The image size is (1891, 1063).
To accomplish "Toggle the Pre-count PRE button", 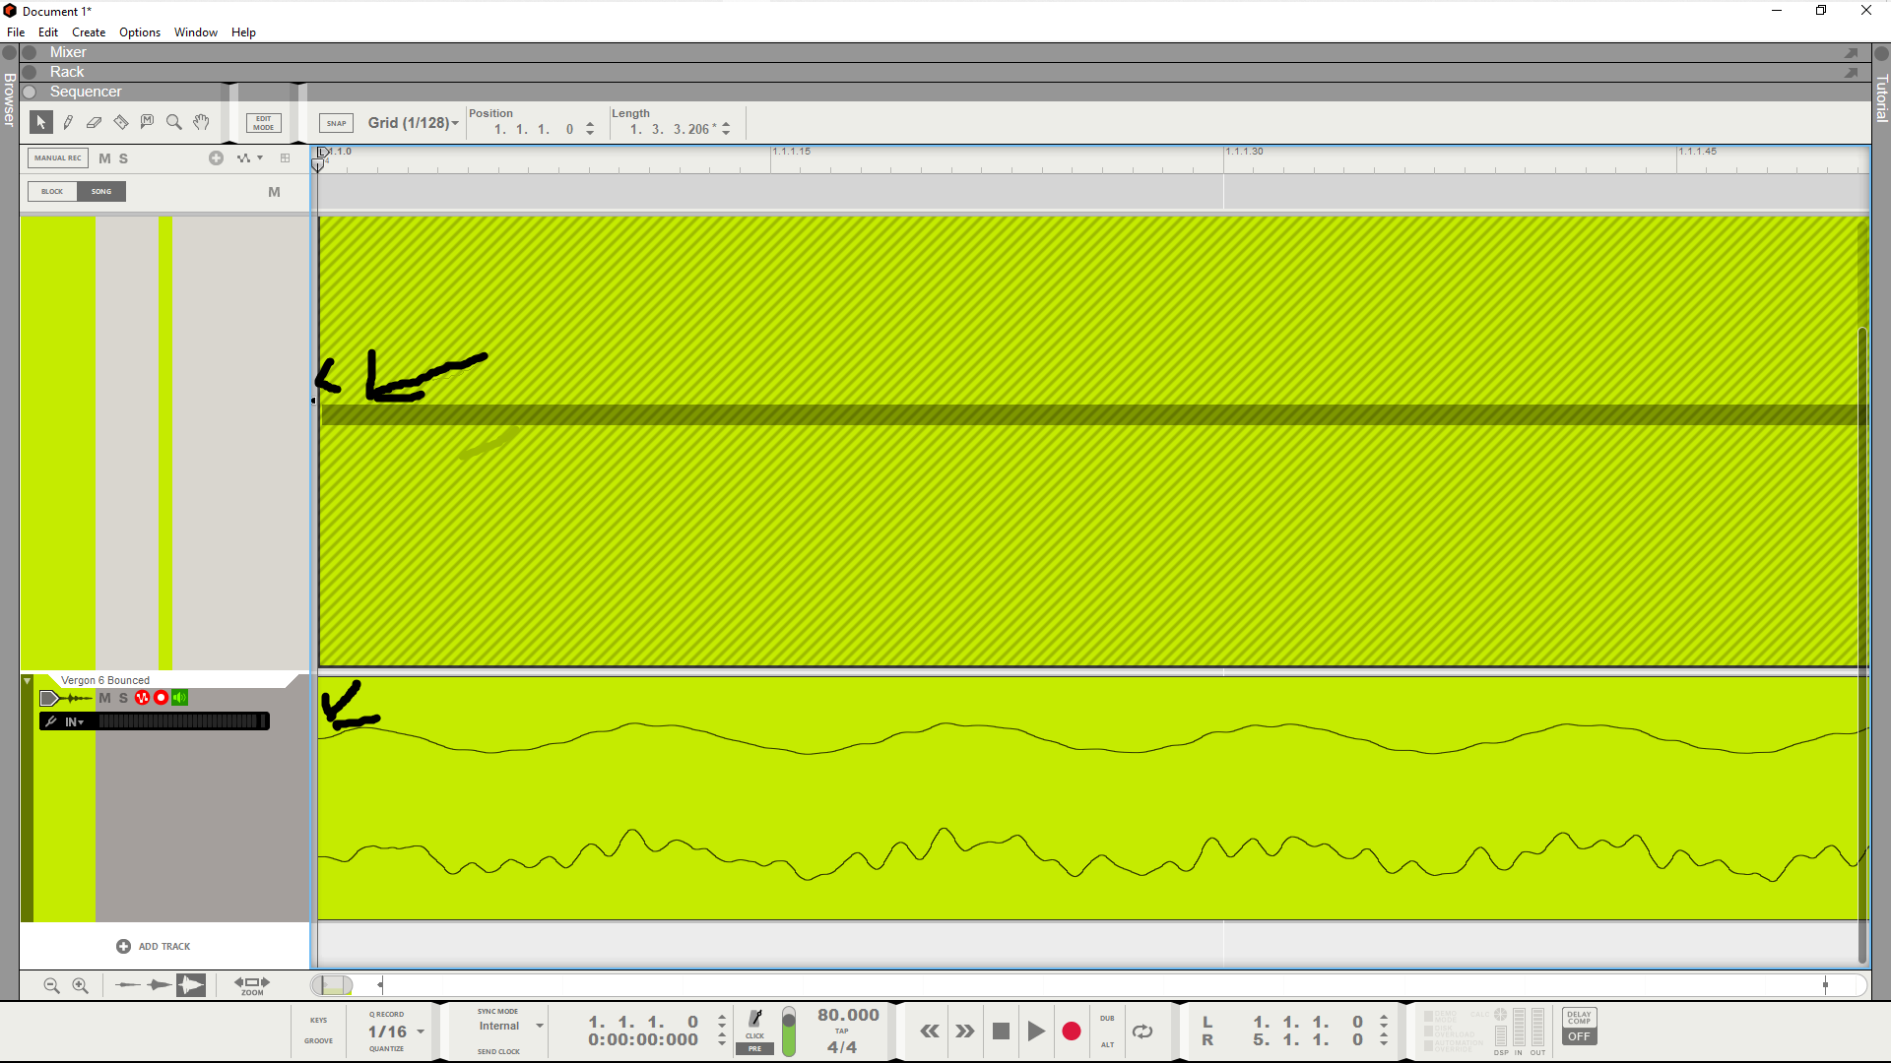I will [x=755, y=1049].
